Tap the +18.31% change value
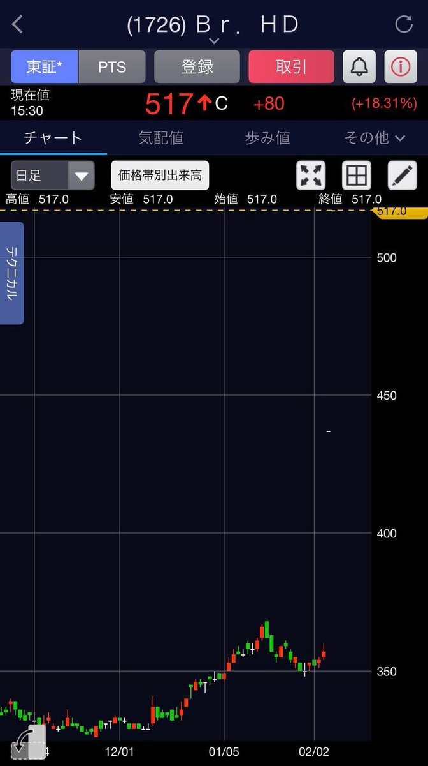This screenshot has width=428, height=766. click(x=384, y=103)
